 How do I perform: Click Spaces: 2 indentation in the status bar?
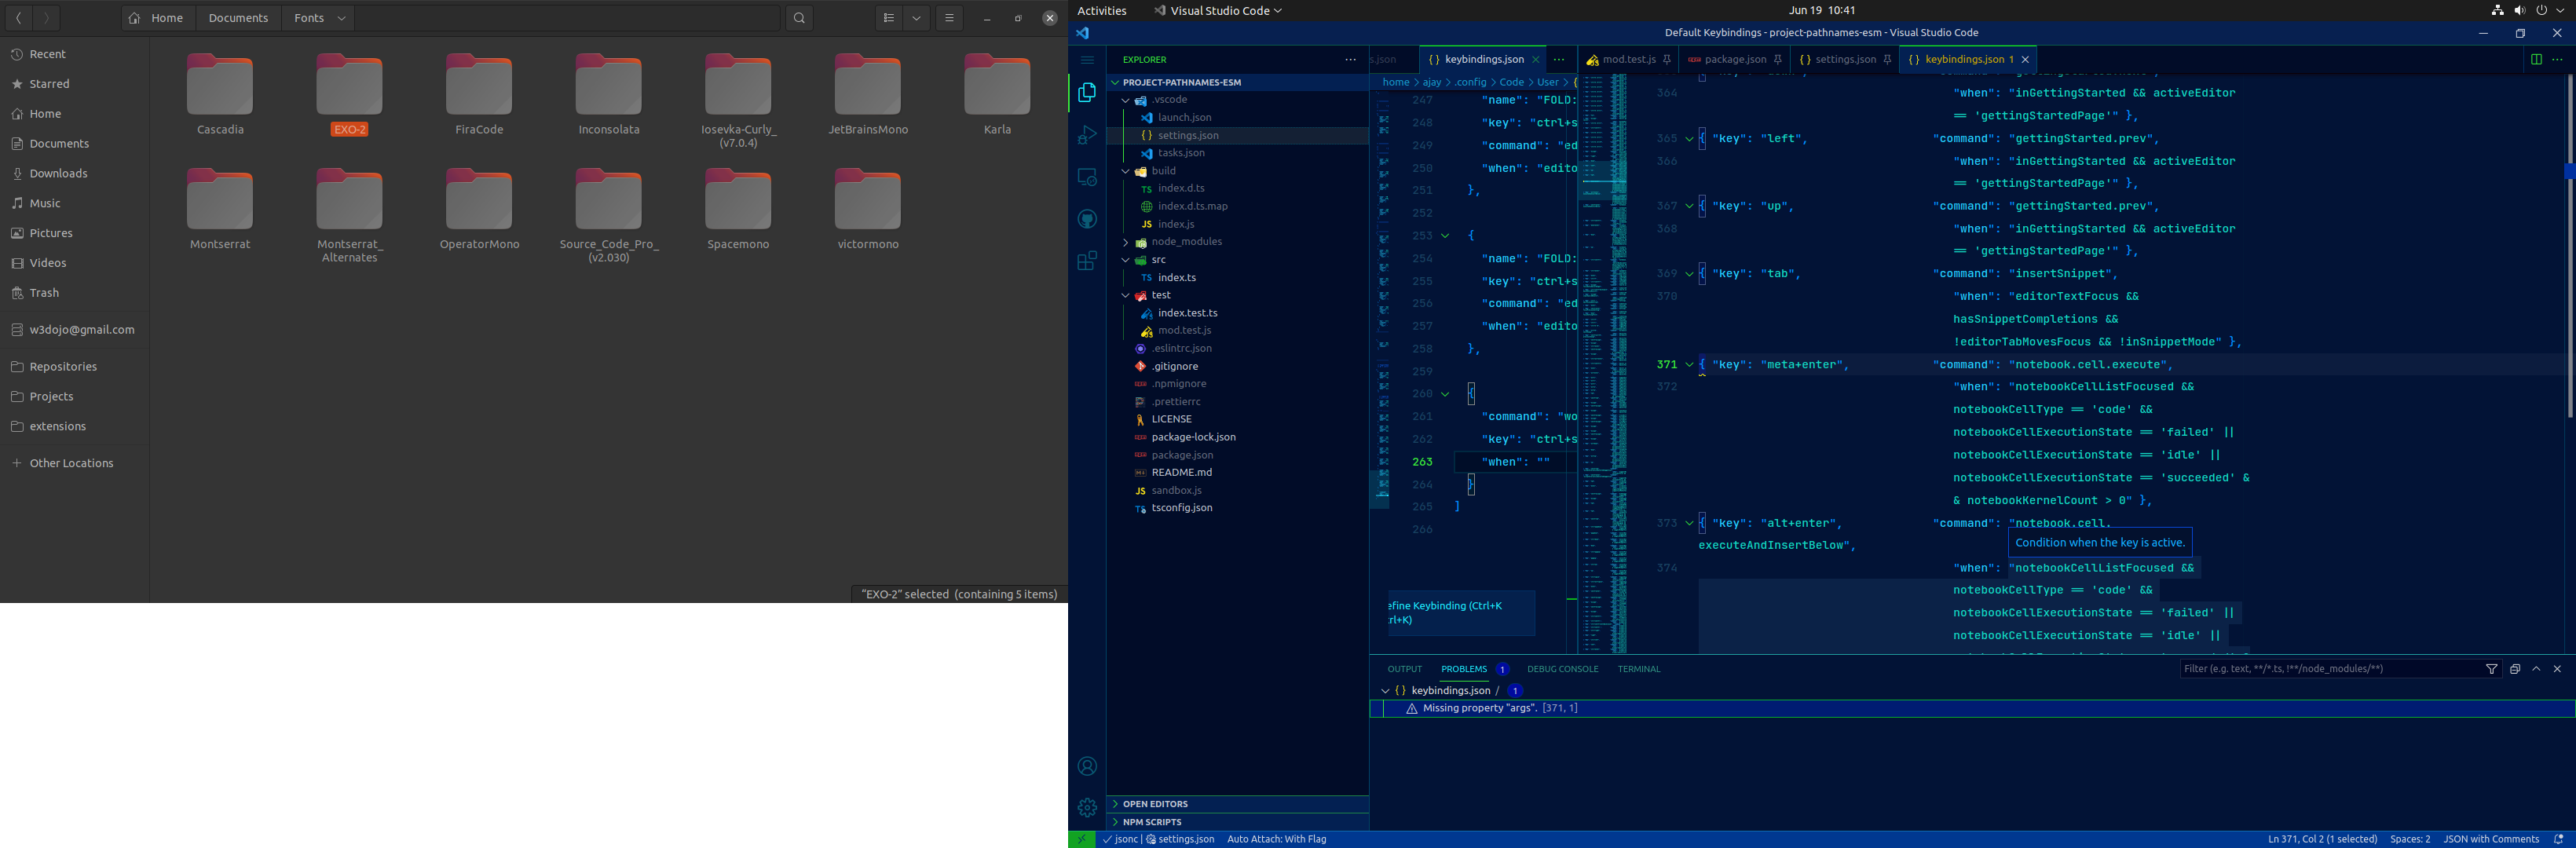tap(2410, 839)
